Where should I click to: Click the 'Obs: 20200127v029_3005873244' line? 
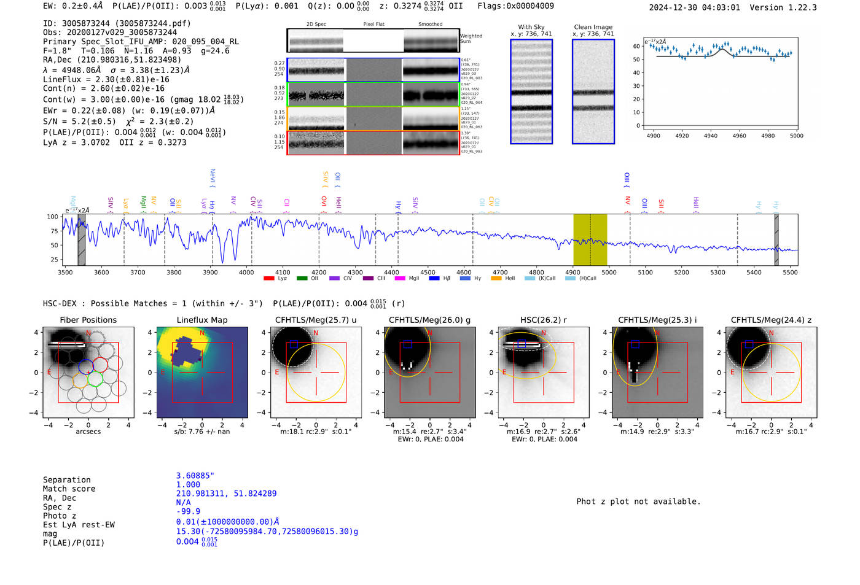pyautogui.click(x=110, y=32)
